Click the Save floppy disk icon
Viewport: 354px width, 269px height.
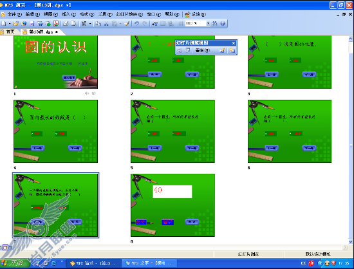coord(32,23)
